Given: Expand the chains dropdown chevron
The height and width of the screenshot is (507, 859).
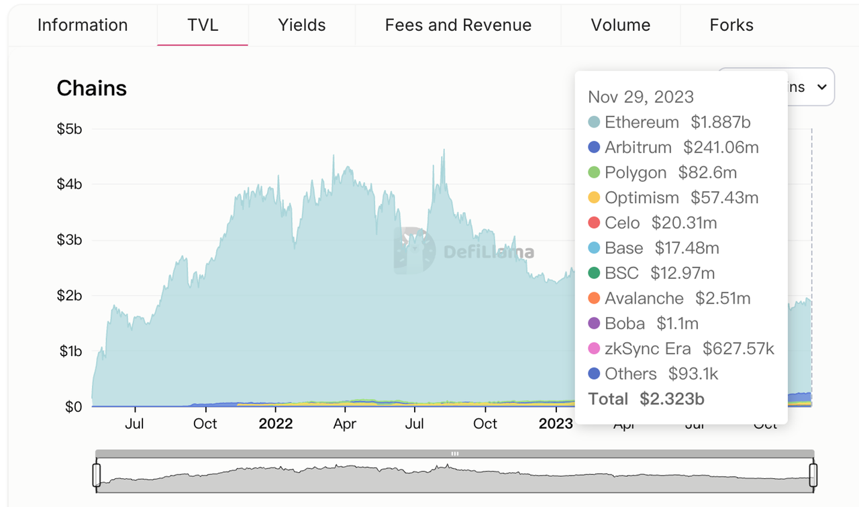Looking at the screenshot, I should point(821,87).
